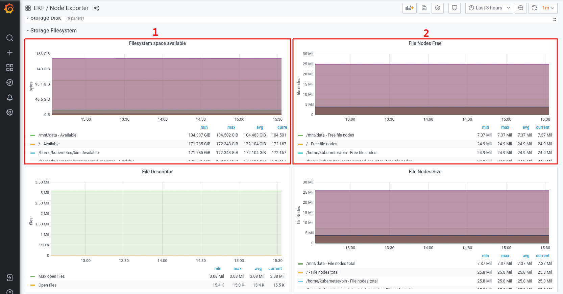
Task: Toggle /home/kubernetes/bin - File nodes total series
Action: (342, 281)
